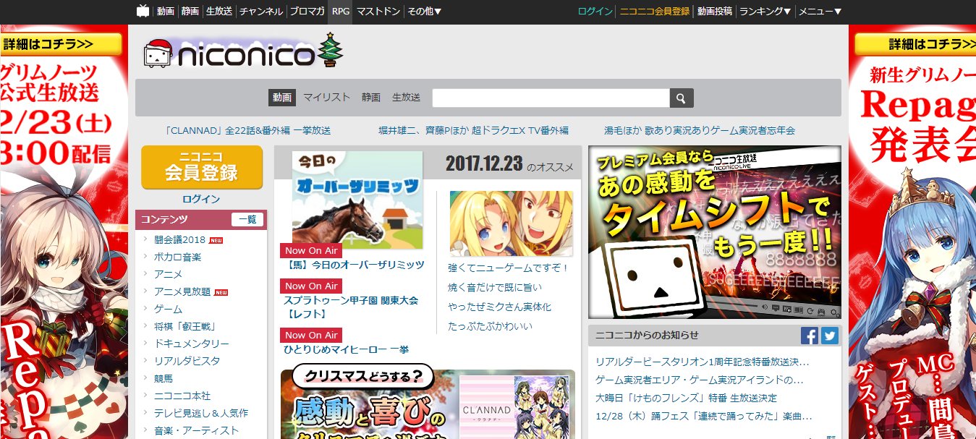Click the niconico TV icon in top bar
Viewport: 976px width, 439px height.
143,11
